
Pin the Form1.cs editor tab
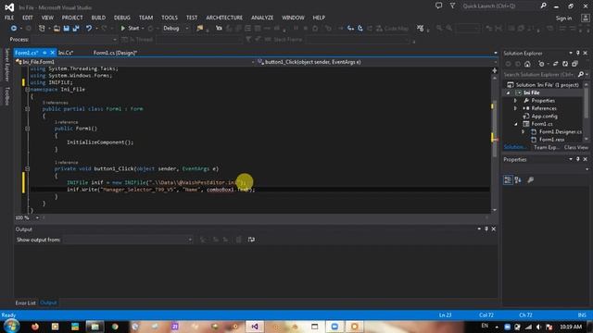pyautogui.click(x=44, y=53)
